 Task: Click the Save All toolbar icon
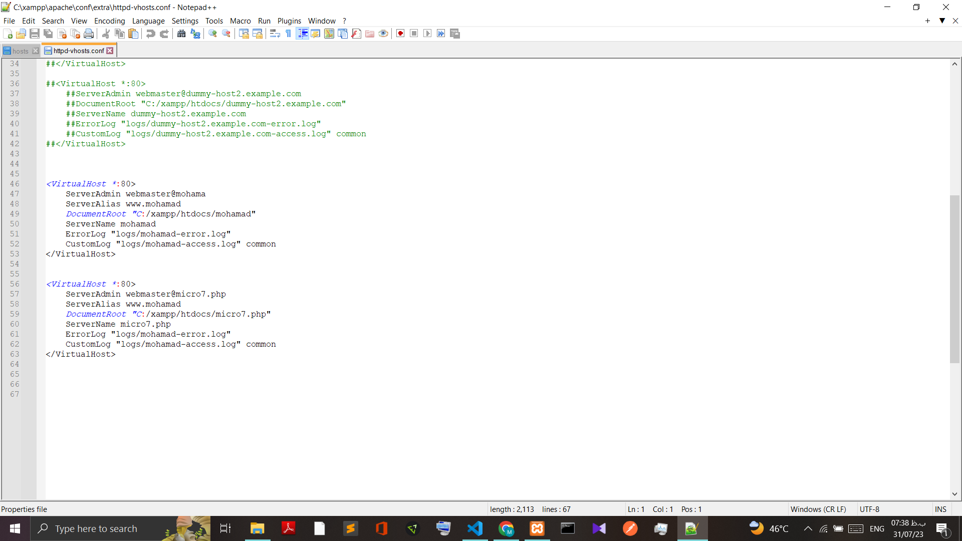(x=48, y=34)
